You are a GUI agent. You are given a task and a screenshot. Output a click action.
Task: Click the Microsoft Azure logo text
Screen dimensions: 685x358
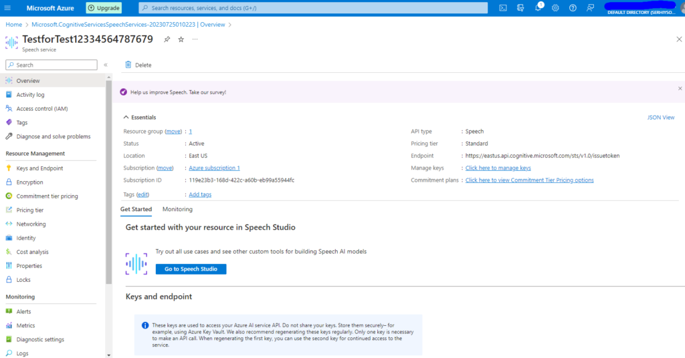pos(50,8)
